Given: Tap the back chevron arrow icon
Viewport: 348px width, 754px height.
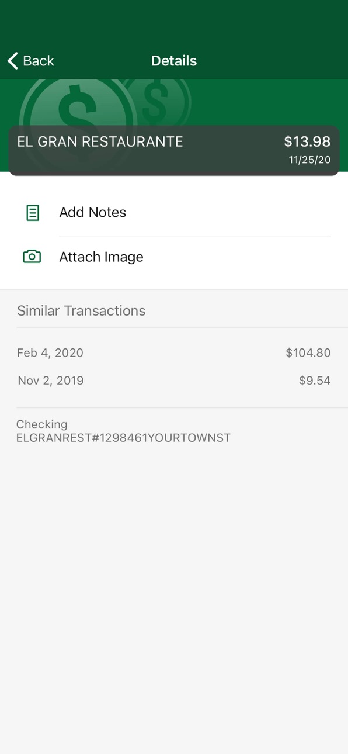Looking at the screenshot, I should point(12,61).
